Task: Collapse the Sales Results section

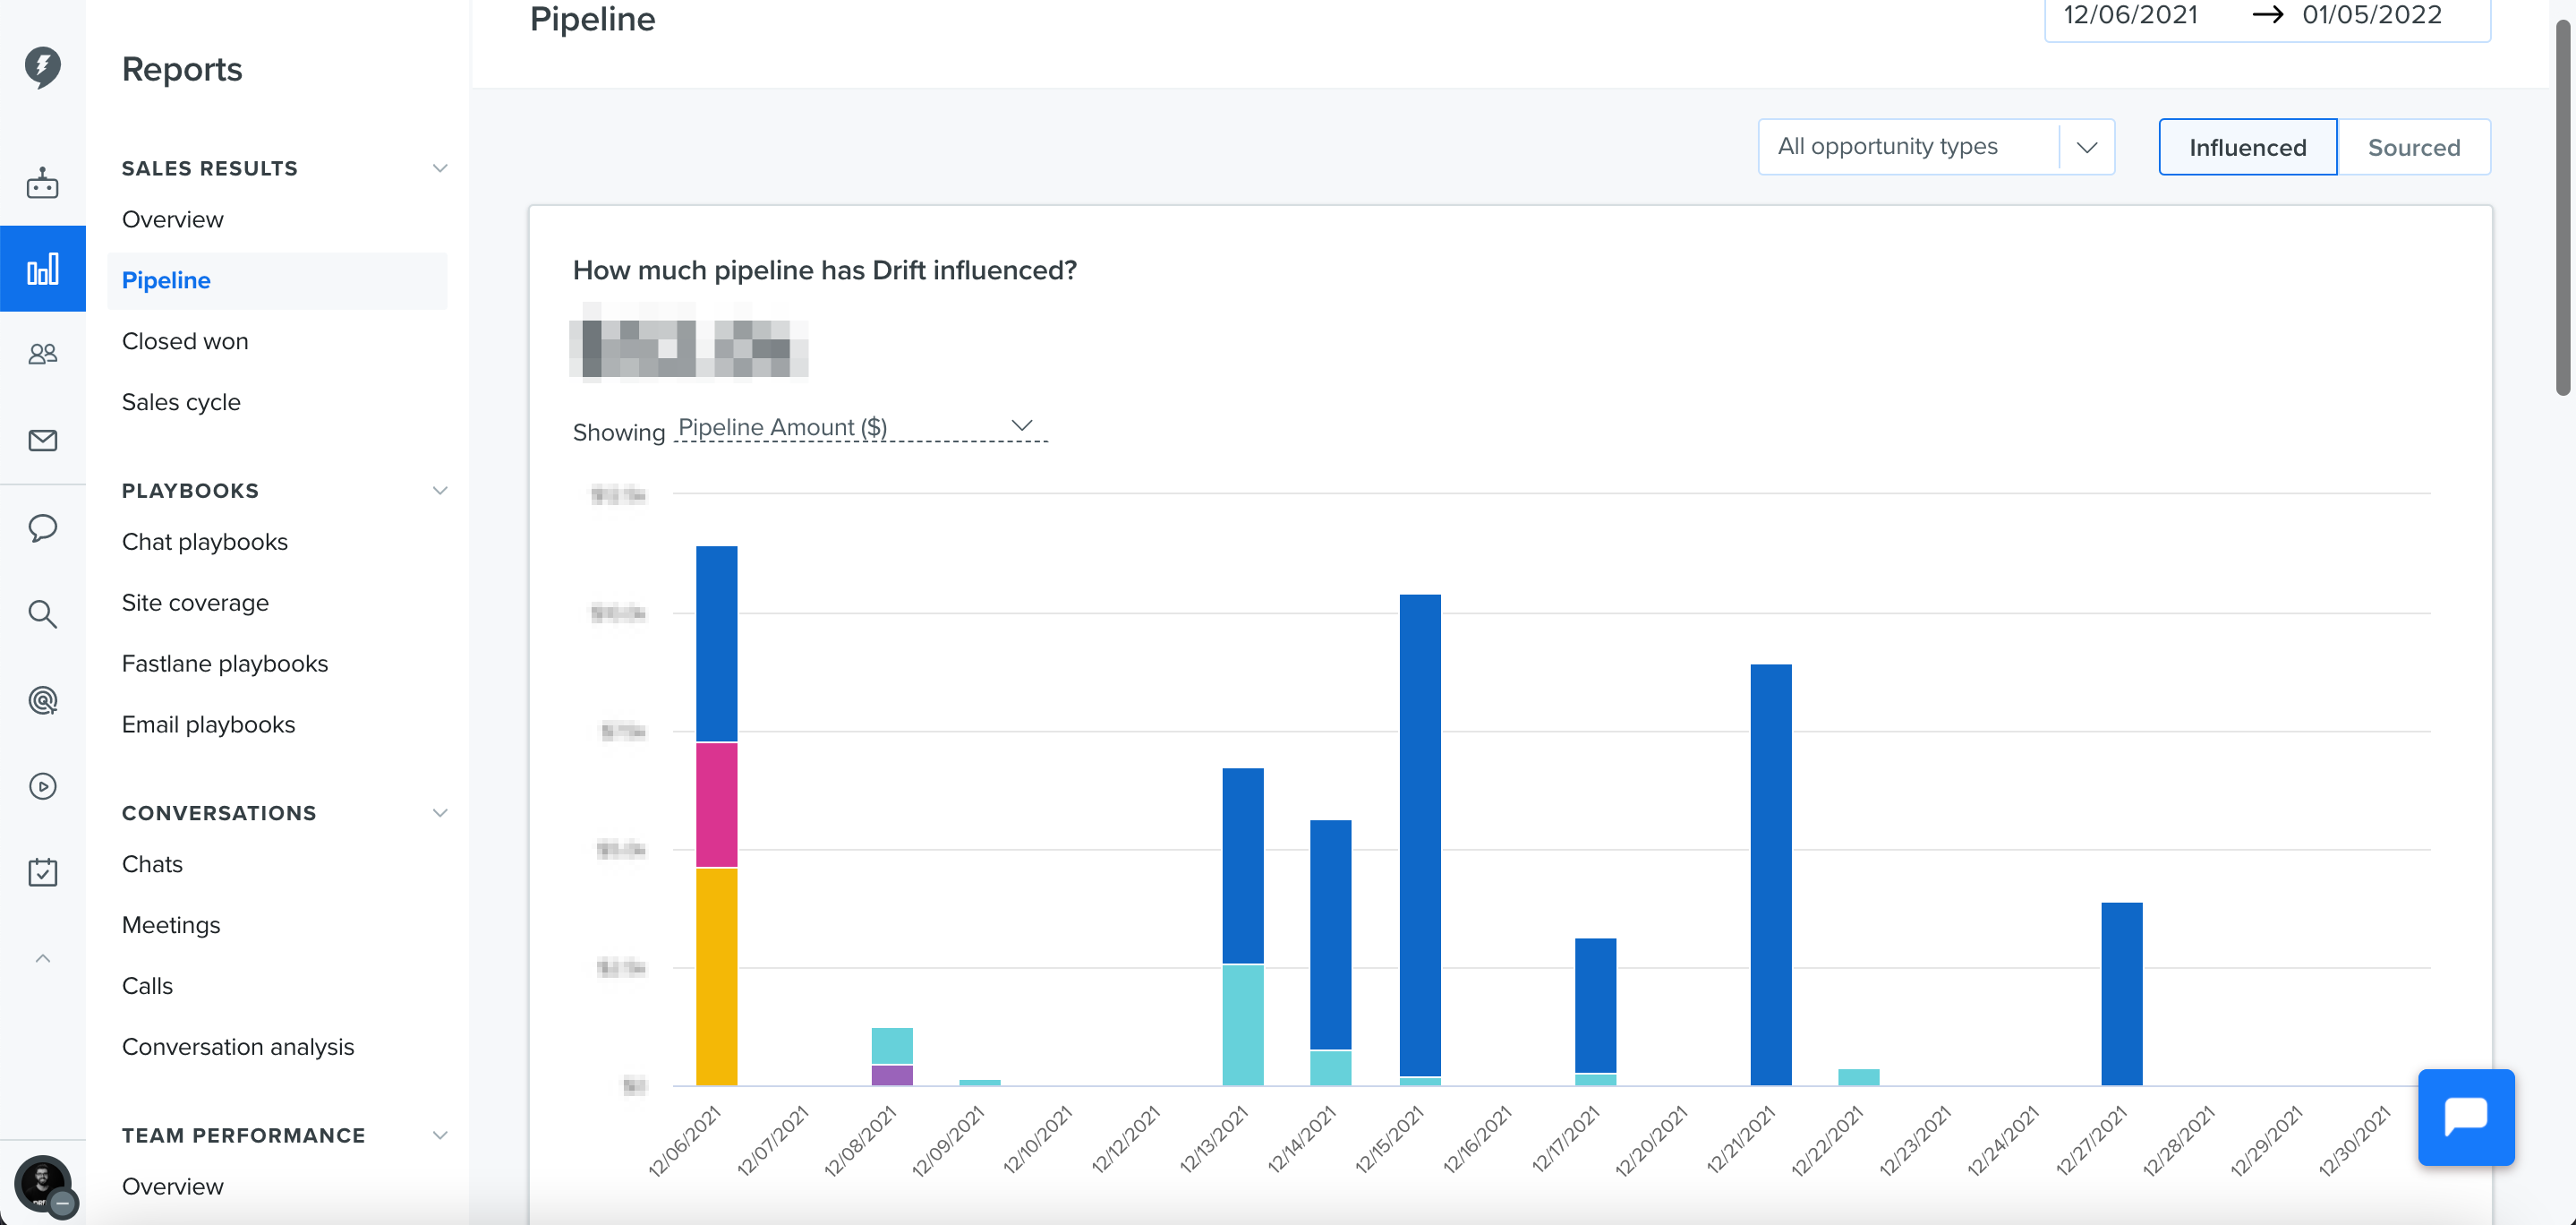Action: (x=439, y=168)
